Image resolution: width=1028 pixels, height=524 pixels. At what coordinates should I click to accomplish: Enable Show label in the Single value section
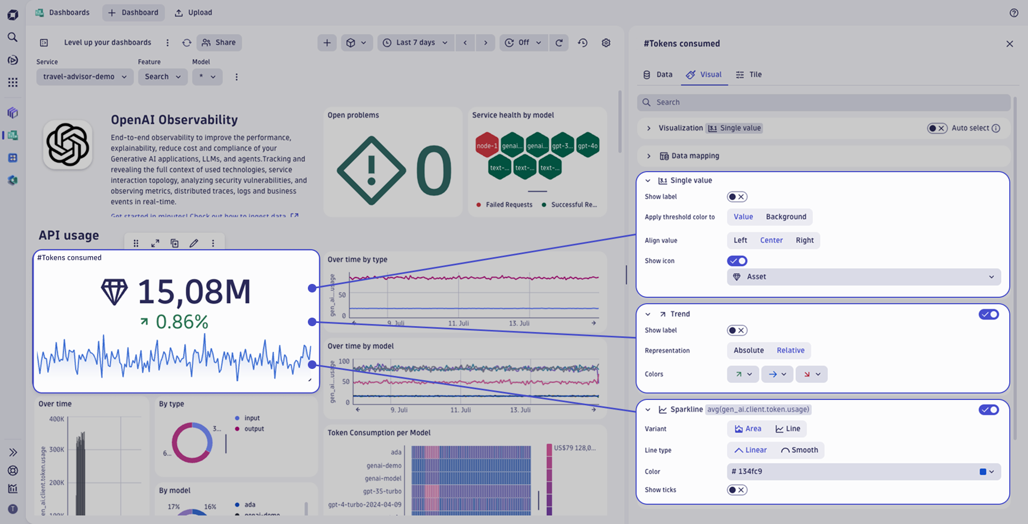tap(737, 196)
